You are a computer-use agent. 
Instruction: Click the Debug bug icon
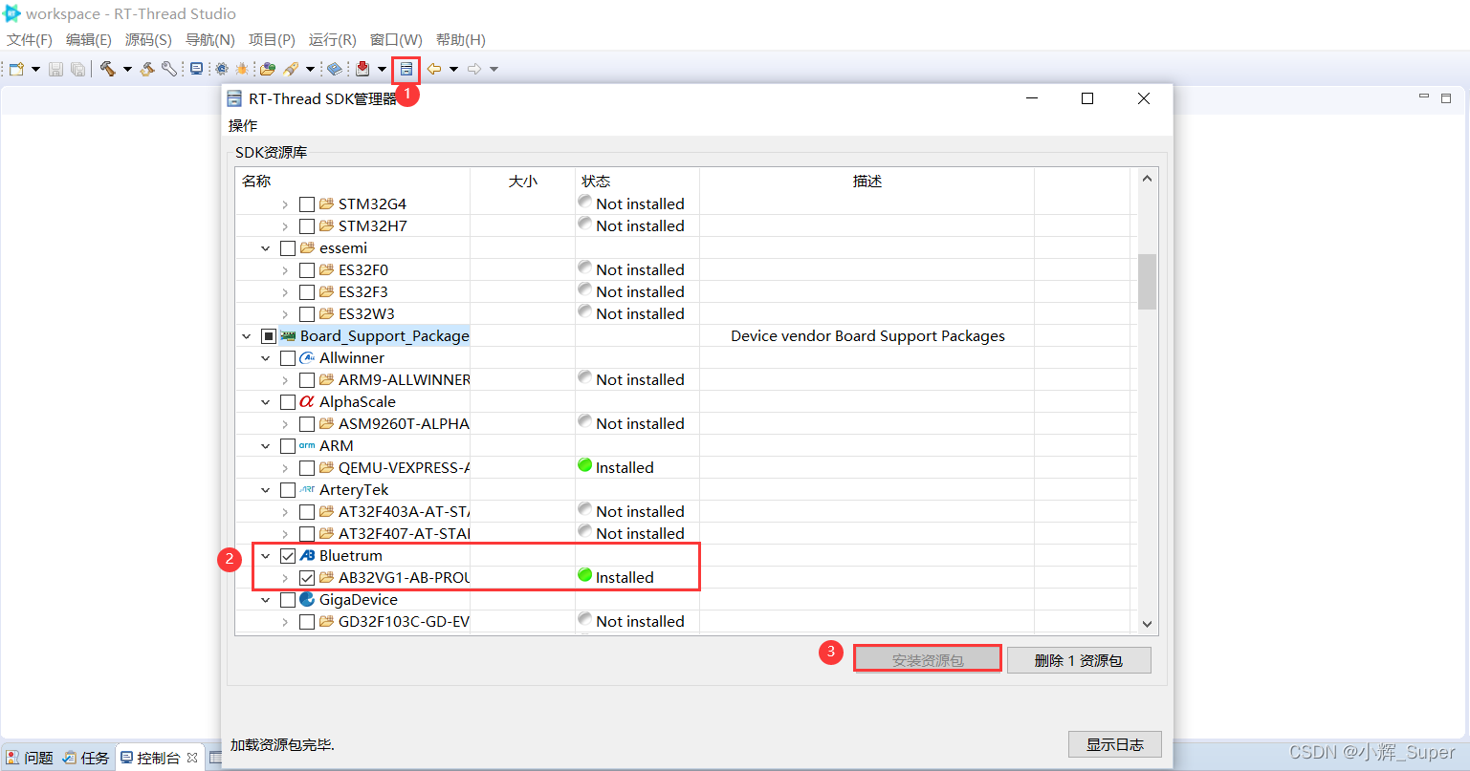point(242,69)
